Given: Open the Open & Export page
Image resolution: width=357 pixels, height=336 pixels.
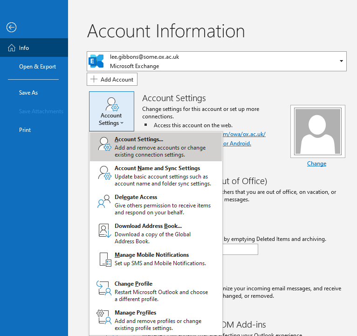Looking at the screenshot, I should tap(37, 67).
